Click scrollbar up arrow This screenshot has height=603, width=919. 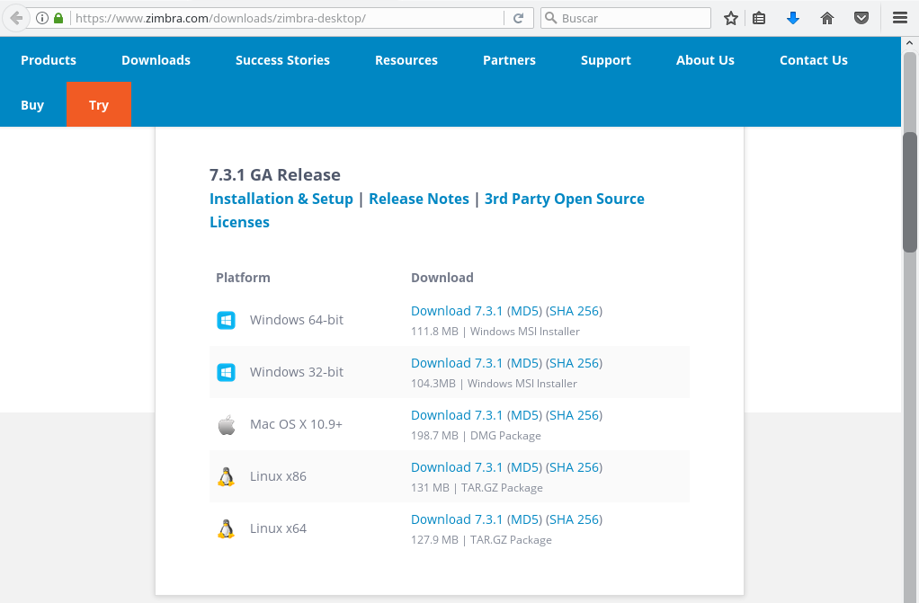[910, 43]
